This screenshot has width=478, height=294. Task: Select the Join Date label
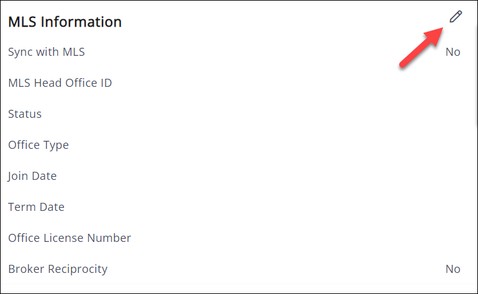pyautogui.click(x=32, y=176)
